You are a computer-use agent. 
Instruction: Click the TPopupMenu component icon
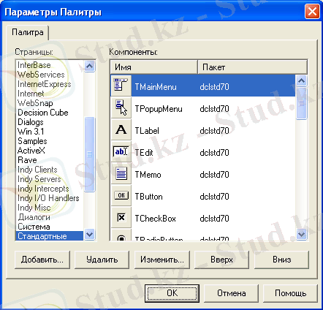tap(121, 107)
